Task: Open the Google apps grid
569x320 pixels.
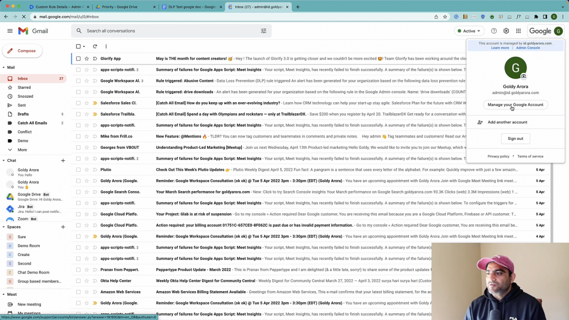Action: tap(518, 31)
